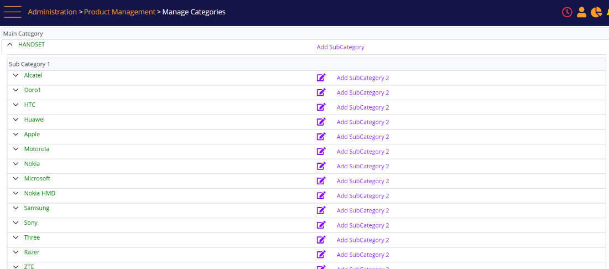The width and height of the screenshot is (609, 269).
Task: Add SubCategory 2 under Samsung
Action: 363,211
